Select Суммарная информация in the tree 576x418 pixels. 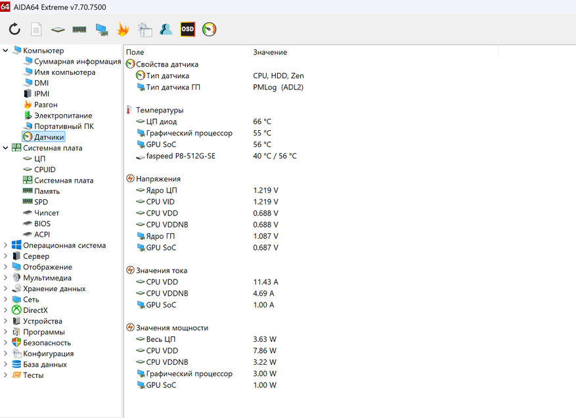pos(78,62)
